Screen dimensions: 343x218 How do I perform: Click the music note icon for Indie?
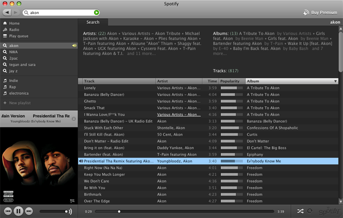(5, 81)
